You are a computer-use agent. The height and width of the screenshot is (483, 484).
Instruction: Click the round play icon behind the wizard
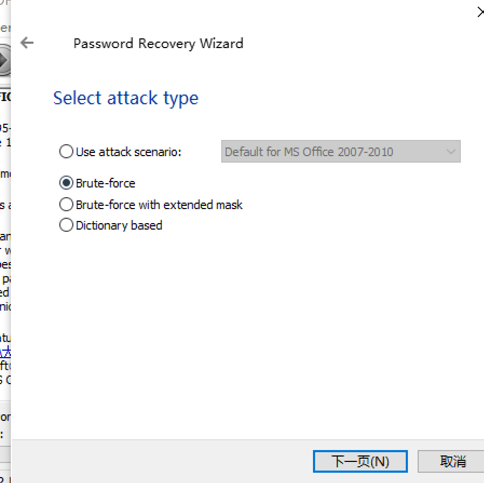[4, 61]
